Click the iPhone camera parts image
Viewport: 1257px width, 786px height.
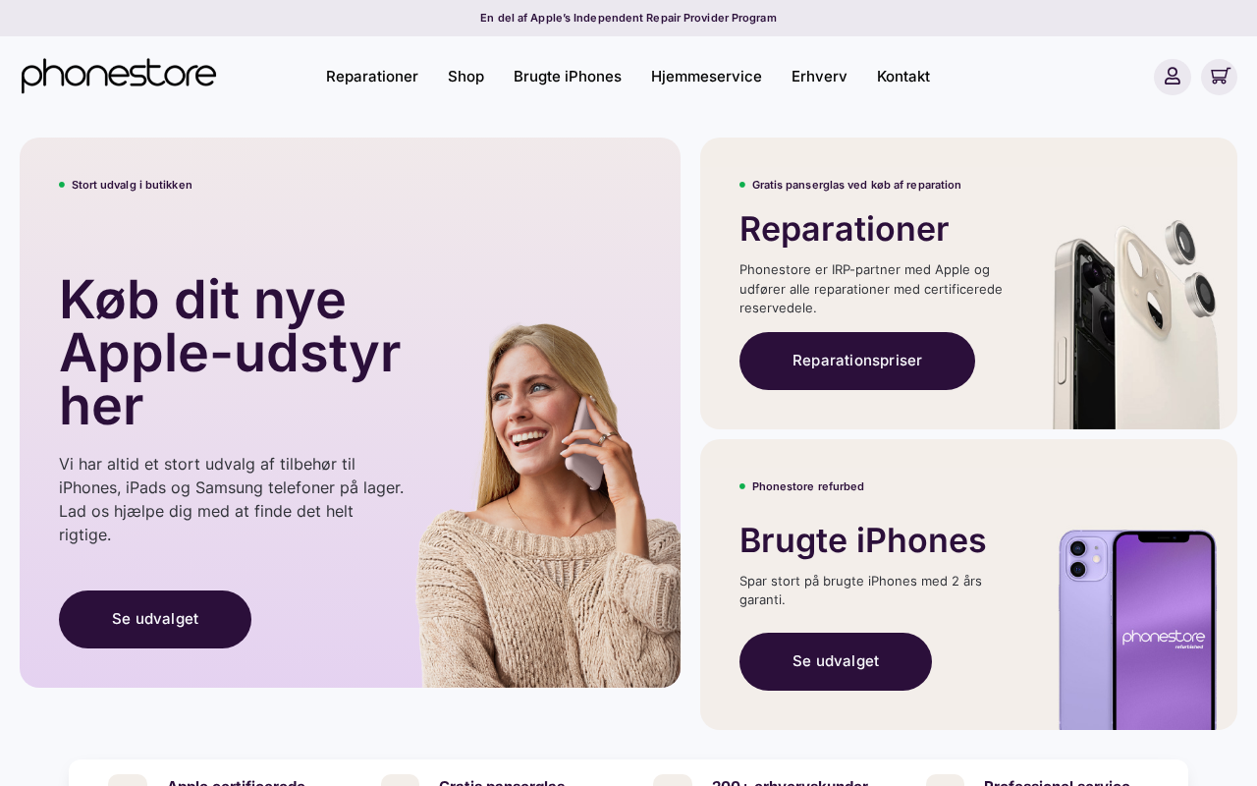pyautogui.click(x=1136, y=324)
